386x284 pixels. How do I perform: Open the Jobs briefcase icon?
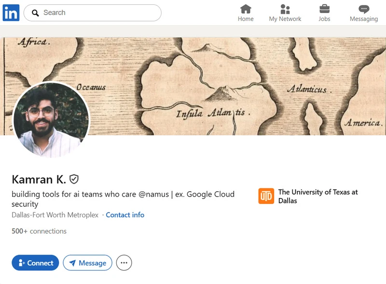324,9
